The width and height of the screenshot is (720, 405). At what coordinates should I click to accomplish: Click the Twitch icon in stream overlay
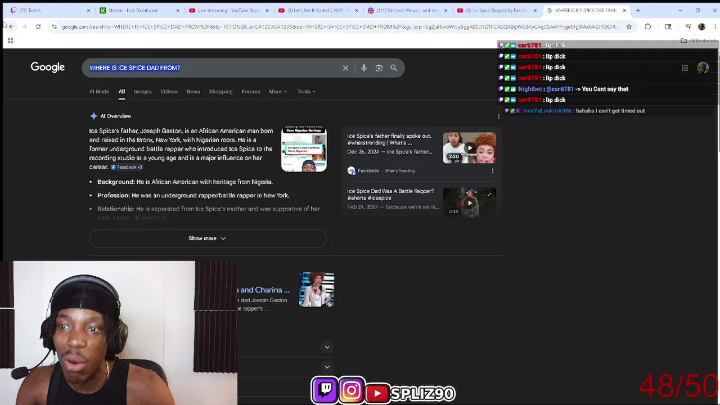pos(325,390)
